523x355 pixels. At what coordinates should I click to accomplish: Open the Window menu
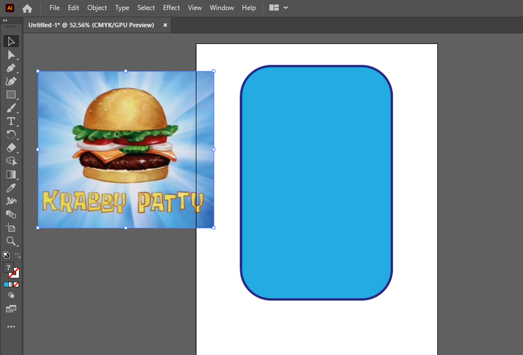click(222, 8)
